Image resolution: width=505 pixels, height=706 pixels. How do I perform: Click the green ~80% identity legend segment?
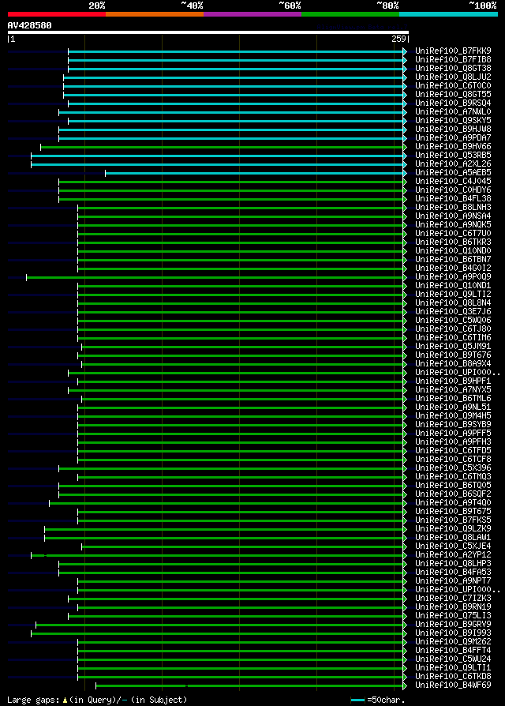point(350,14)
